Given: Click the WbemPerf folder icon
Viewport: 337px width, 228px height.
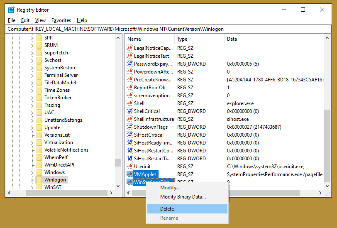Looking at the screenshot, I should click(39, 157).
